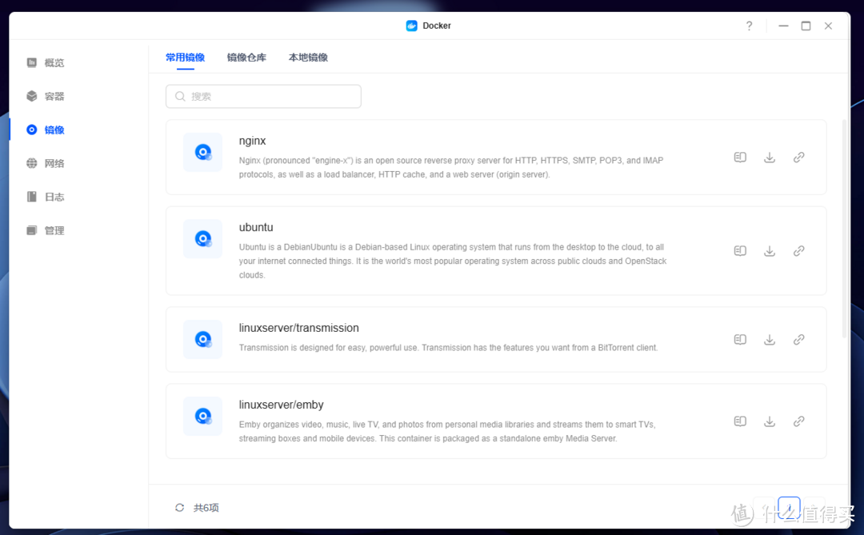Click the 概览 sidebar icon

(32, 63)
